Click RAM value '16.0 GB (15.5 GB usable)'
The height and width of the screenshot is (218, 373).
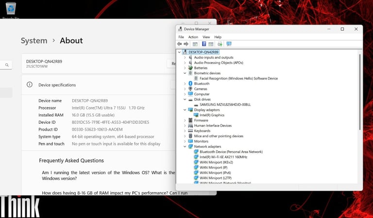(x=93, y=115)
